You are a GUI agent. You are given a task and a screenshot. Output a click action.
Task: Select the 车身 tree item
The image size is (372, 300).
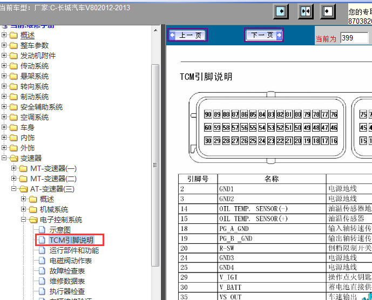click(28, 127)
